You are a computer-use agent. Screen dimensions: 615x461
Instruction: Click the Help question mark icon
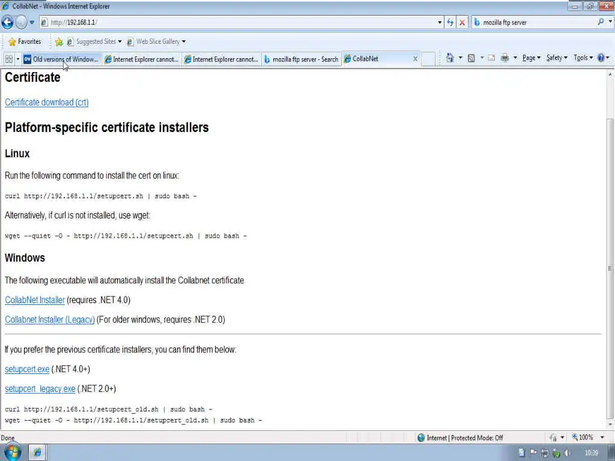click(x=601, y=58)
